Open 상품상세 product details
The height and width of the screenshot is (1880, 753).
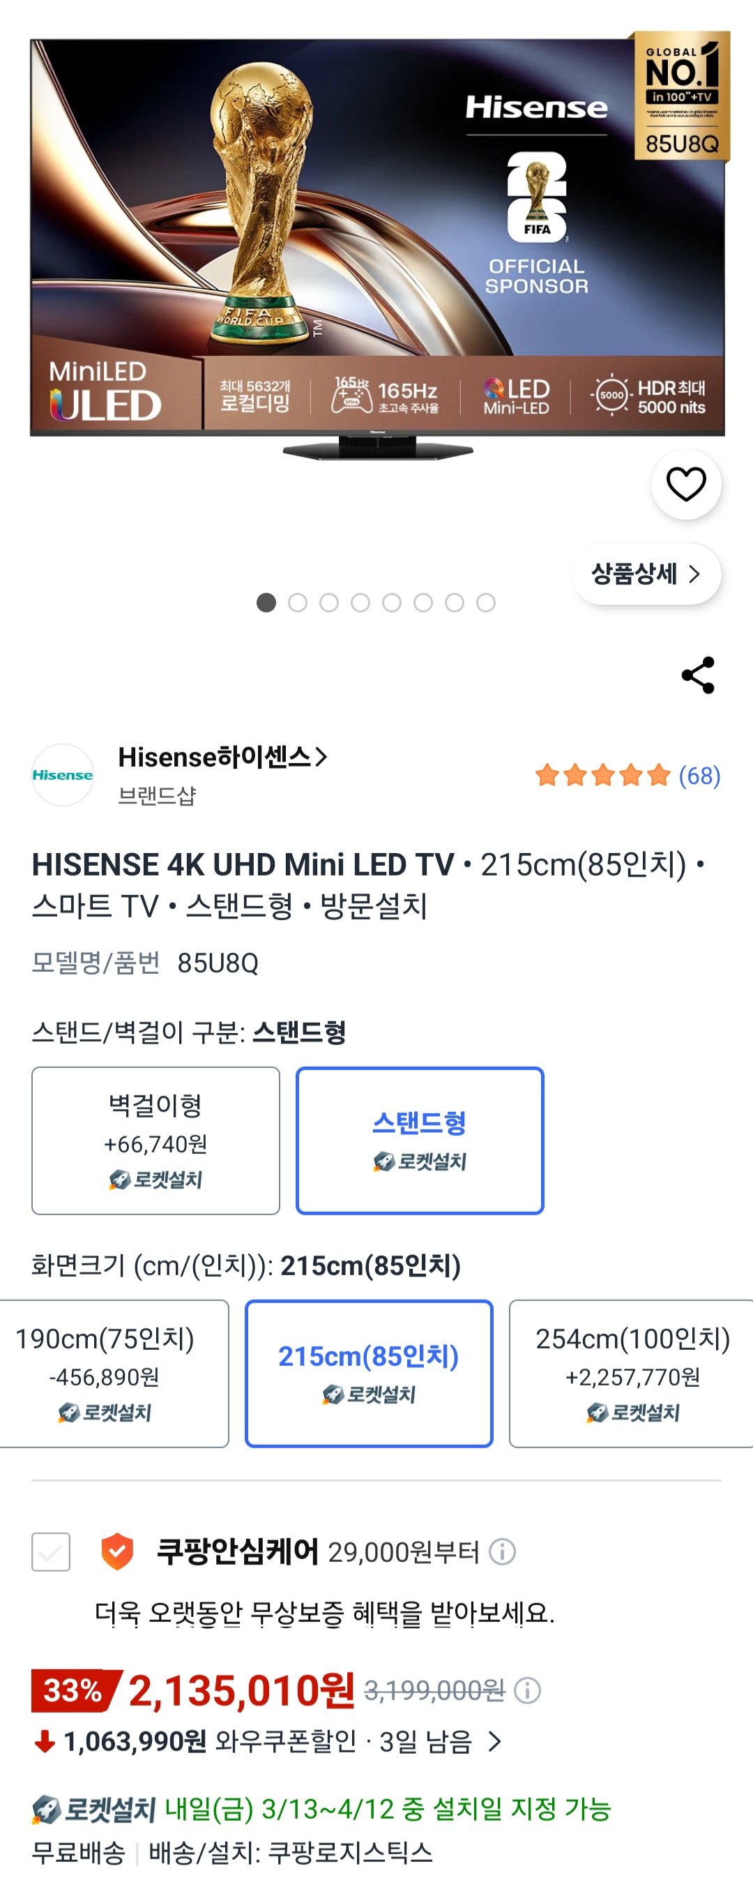tap(646, 574)
